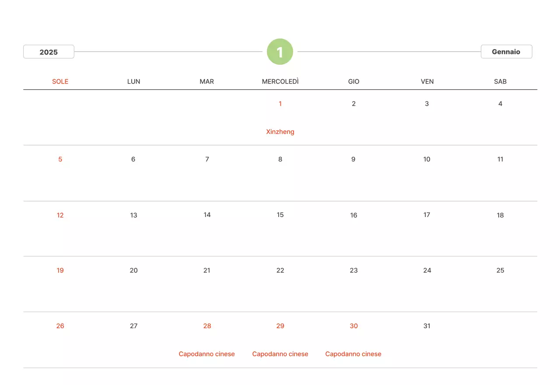Click the Xinzheng holiday label
The image size is (560, 385).
[x=280, y=132]
